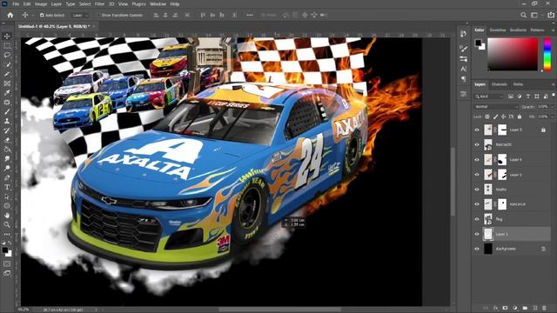The height and width of the screenshot is (313, 557).
Task: Click Layer 4's layer mask thumbnail
Action: [502, 160]
